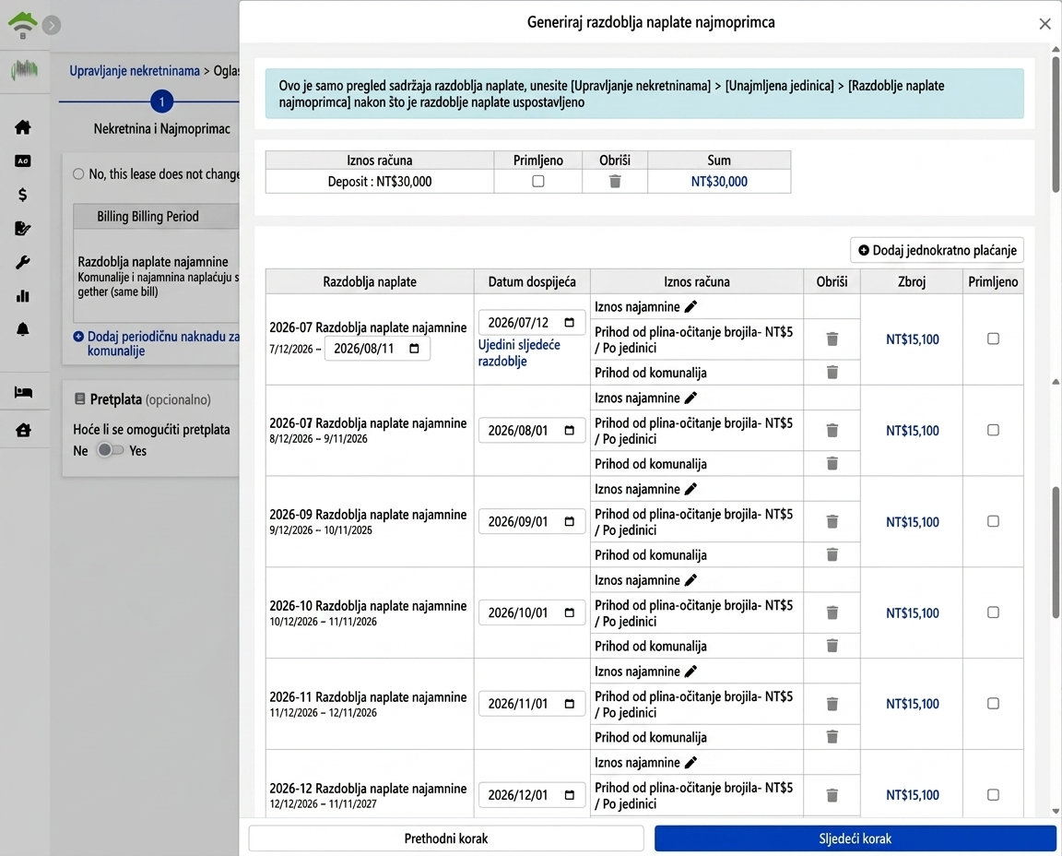The height and width of the screenshot is (856, 1062).
Task: Delete gas income for 2026/12/01 period
Action: (x=832, y=795)
